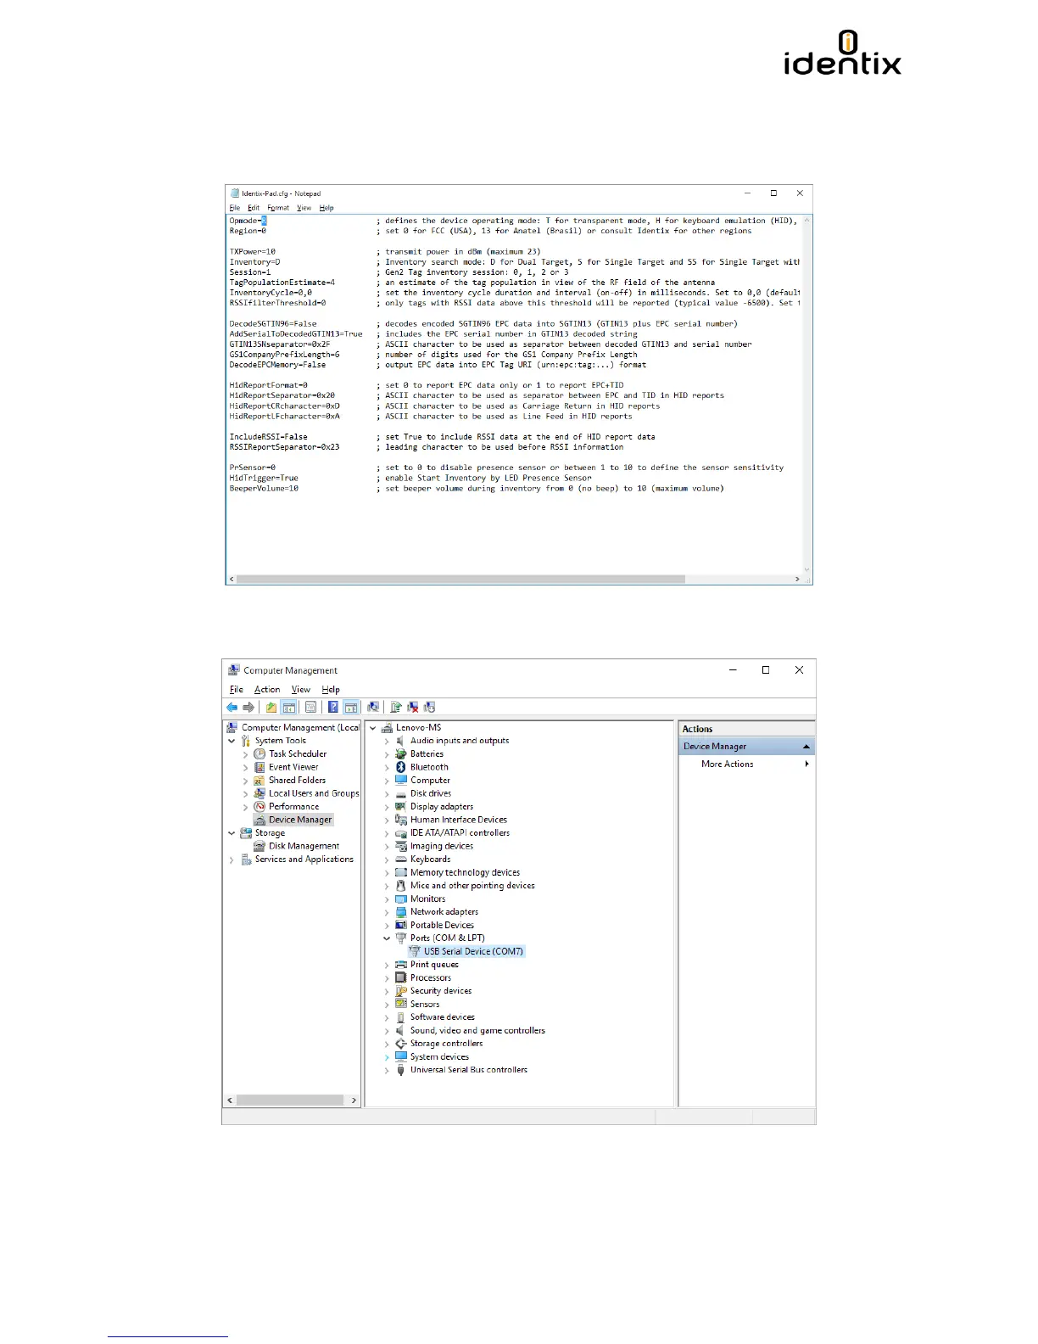Image resolution: width=1038 pixels, height=1344 pixels.
Task: Click the Event Viewer icon in System Tools
Action: 259,767
